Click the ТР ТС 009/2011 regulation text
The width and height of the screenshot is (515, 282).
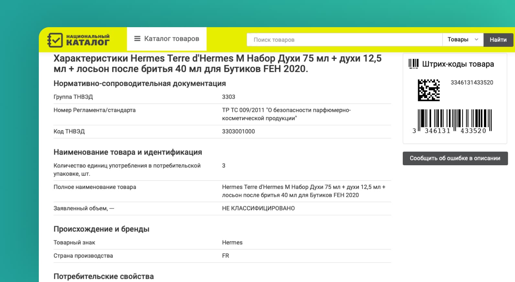[286, 114]
